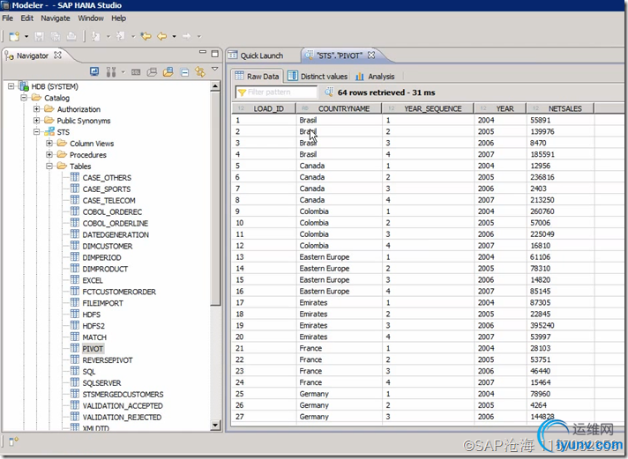Toggle Link with Editor in Navigator
Screen dimensions: 628x459
[200, 72]
